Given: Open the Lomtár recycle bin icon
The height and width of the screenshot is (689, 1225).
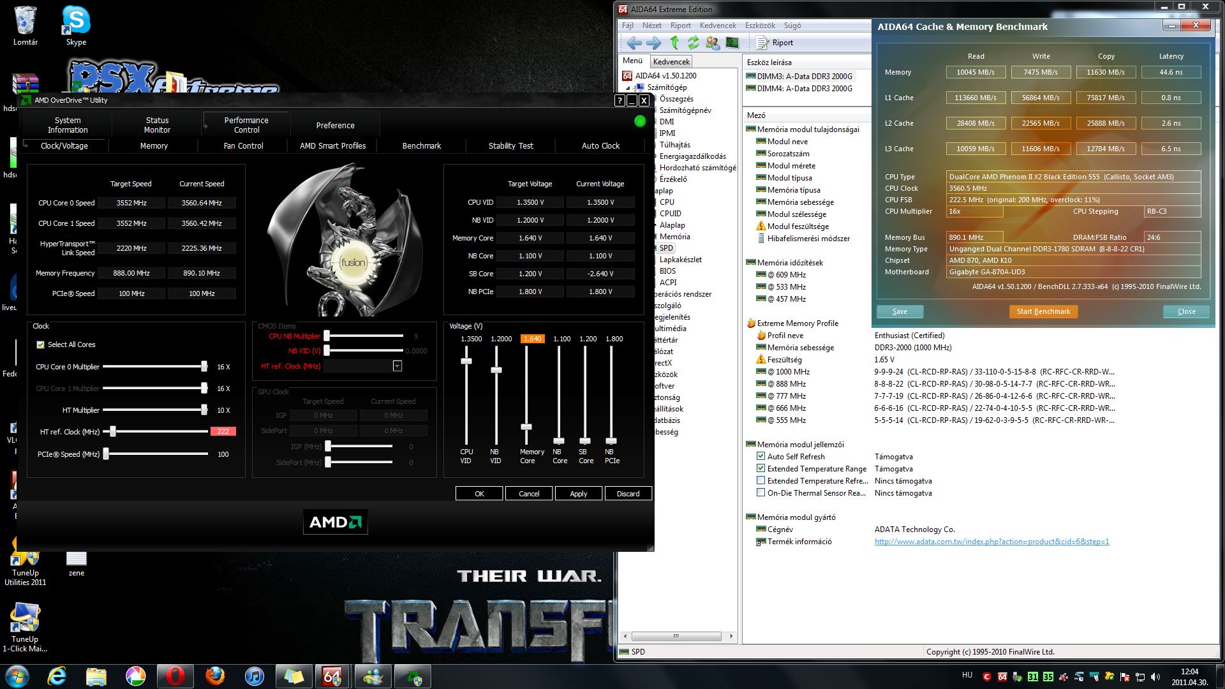Looking at the screenshot, I should [26, 26].
